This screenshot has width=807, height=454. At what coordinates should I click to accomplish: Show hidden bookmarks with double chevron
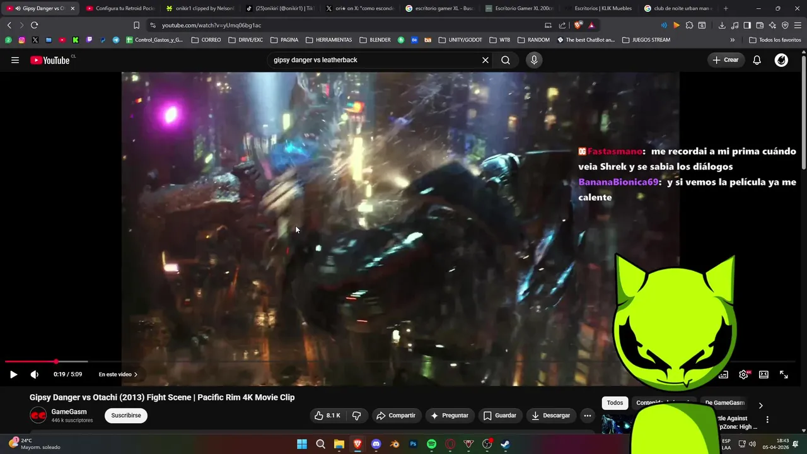click(x=733, y=40)
